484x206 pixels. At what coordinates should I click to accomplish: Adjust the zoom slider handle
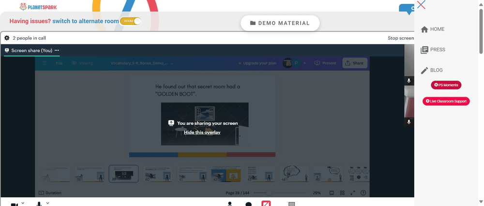point(269,193)
